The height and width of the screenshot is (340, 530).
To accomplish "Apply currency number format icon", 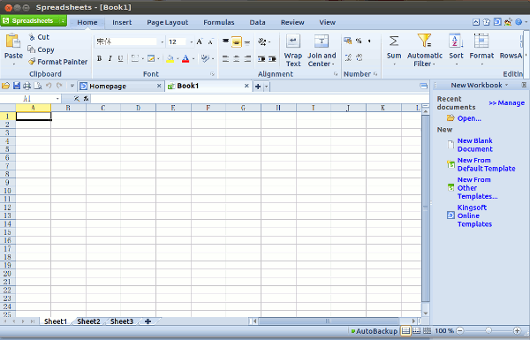I will [347, 41].
